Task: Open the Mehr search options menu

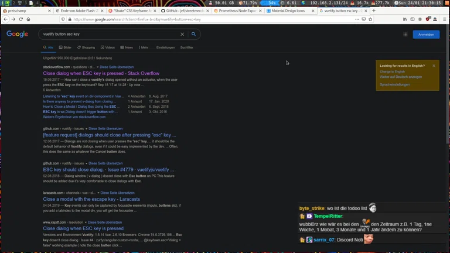Action: click(x=143, y=47)
